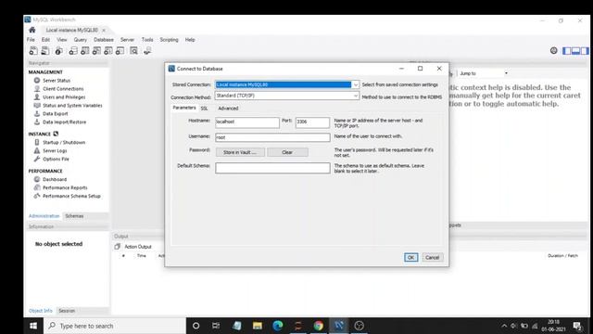
Task: Open the Query menu
Action: (81, 39)
